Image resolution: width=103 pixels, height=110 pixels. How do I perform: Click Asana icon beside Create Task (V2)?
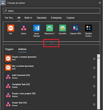pos(8,104)
